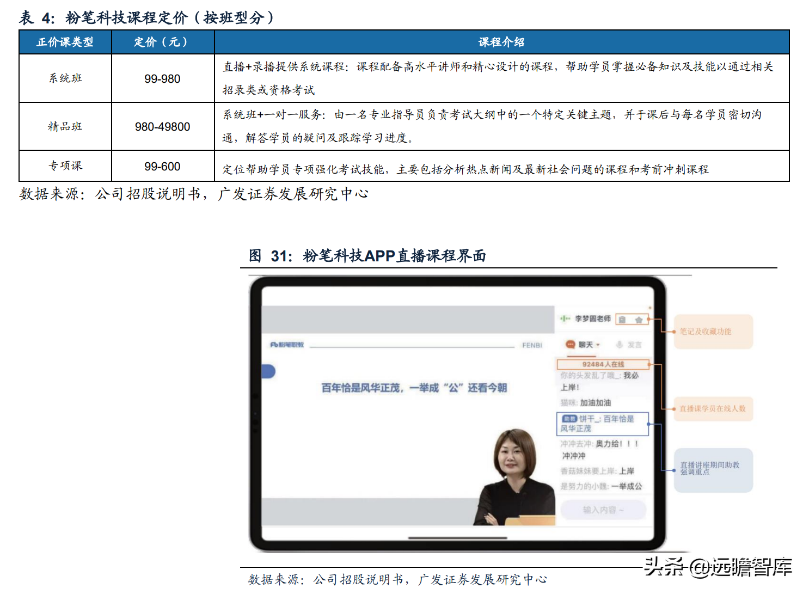Viewport: 809px width, 594px height.
Task: Click the highlighted 百年恰是风华正茂 assistant message
Action: [x=603, y=425]
